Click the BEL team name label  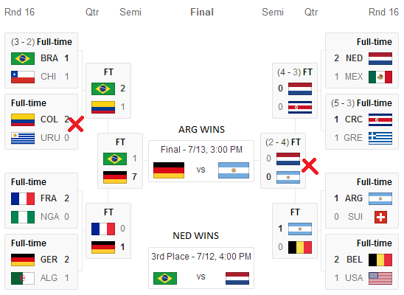coord(355,260)
